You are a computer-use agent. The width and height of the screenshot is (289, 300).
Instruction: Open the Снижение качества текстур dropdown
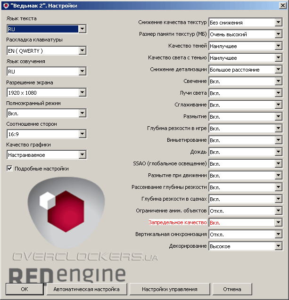pos(246,23)
